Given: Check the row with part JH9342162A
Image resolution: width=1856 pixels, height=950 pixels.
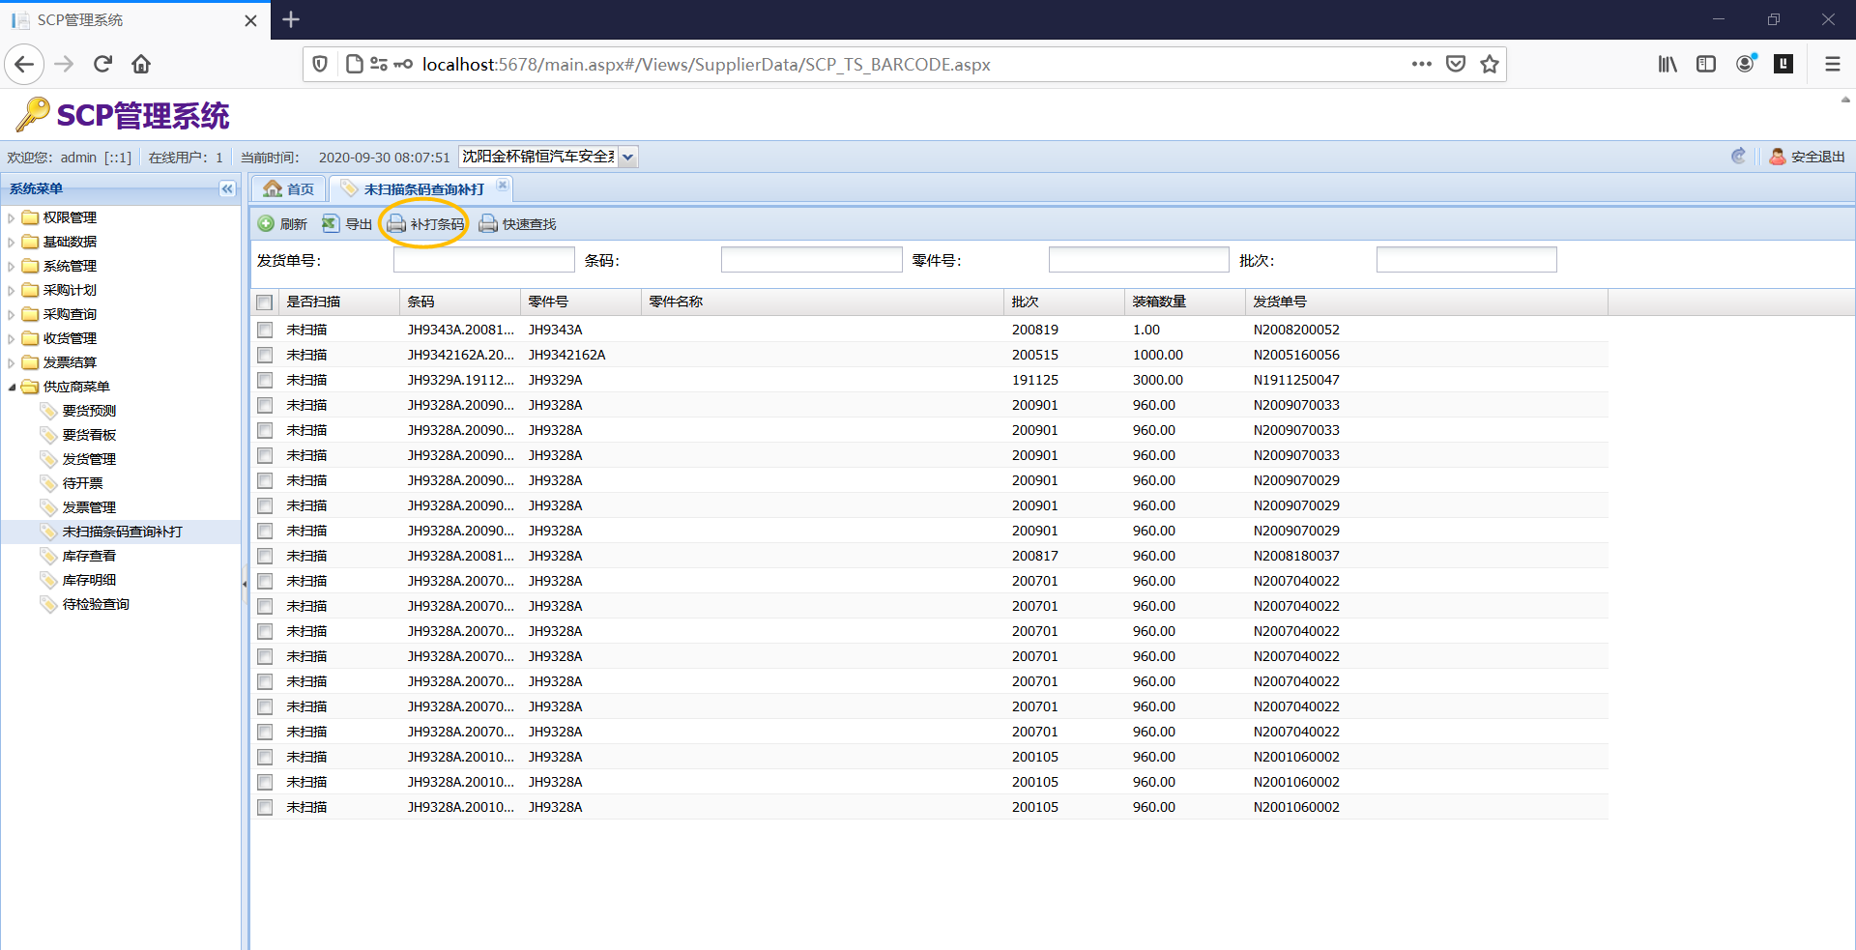Looking at the screenshot, I should pyautogui.click(x=265, y=355).
